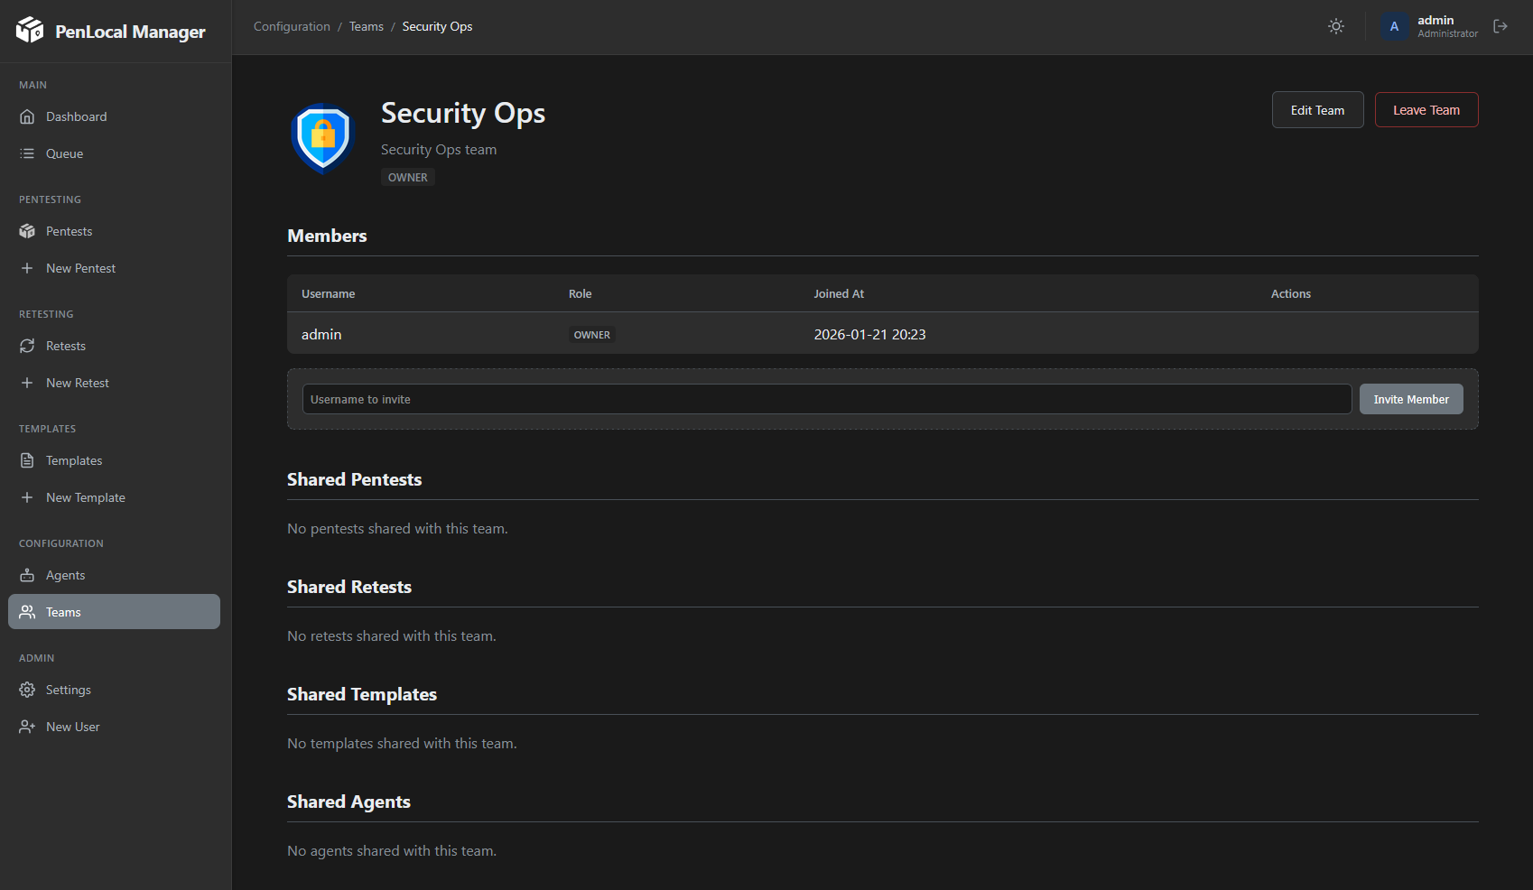Open Settings via the gear icon
Viewport: 1533px width, 890px height.
click(x=28, y=689)
